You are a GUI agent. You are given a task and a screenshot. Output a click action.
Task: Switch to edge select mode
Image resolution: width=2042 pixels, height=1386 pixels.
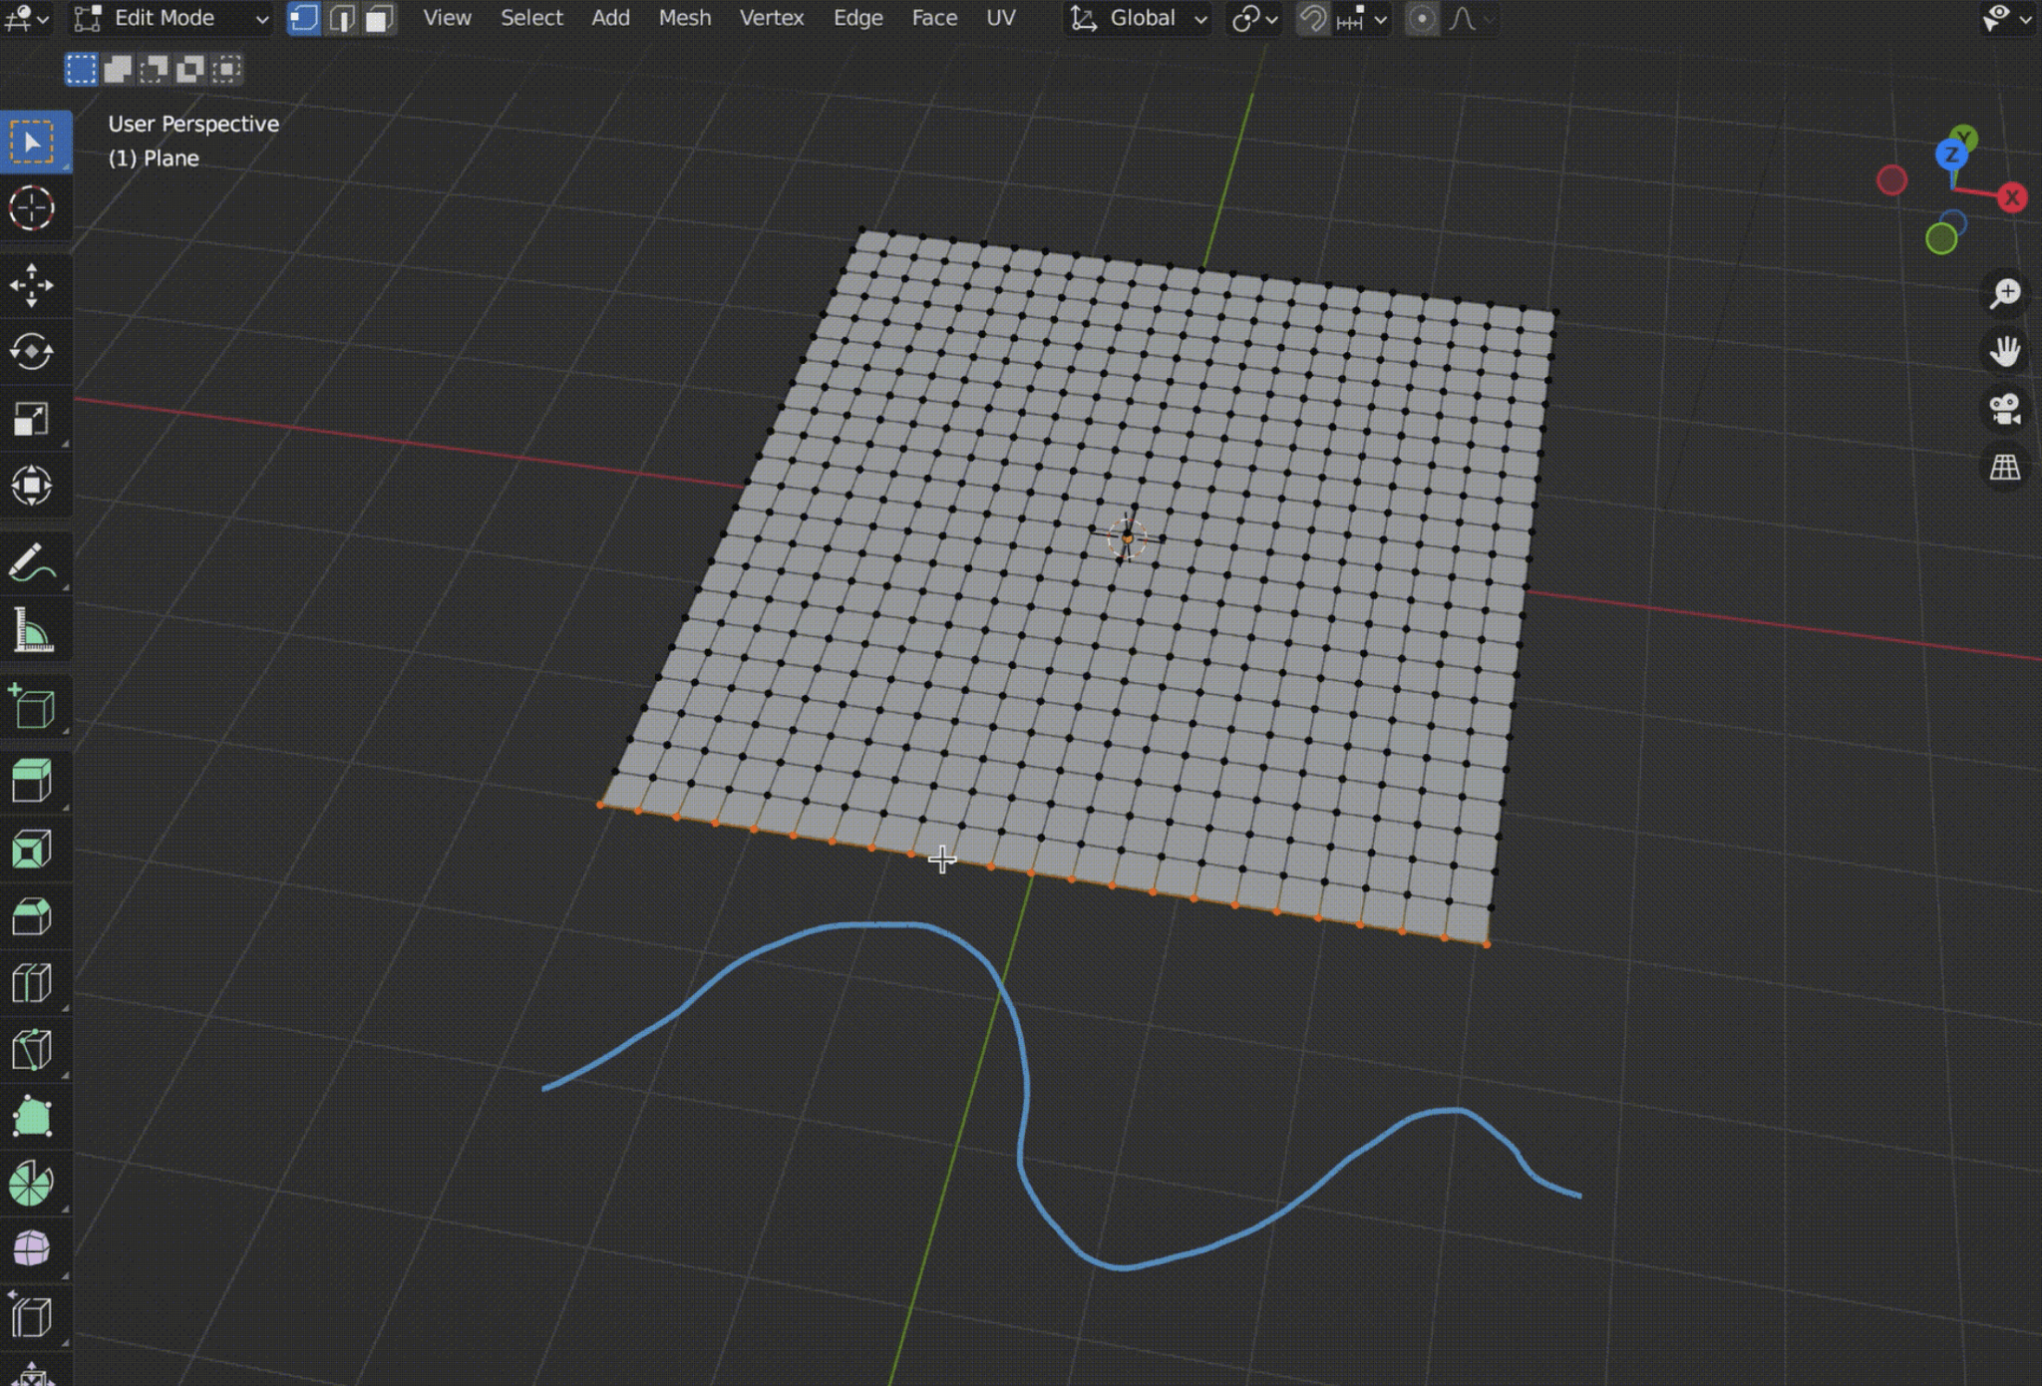pos(342,18)
